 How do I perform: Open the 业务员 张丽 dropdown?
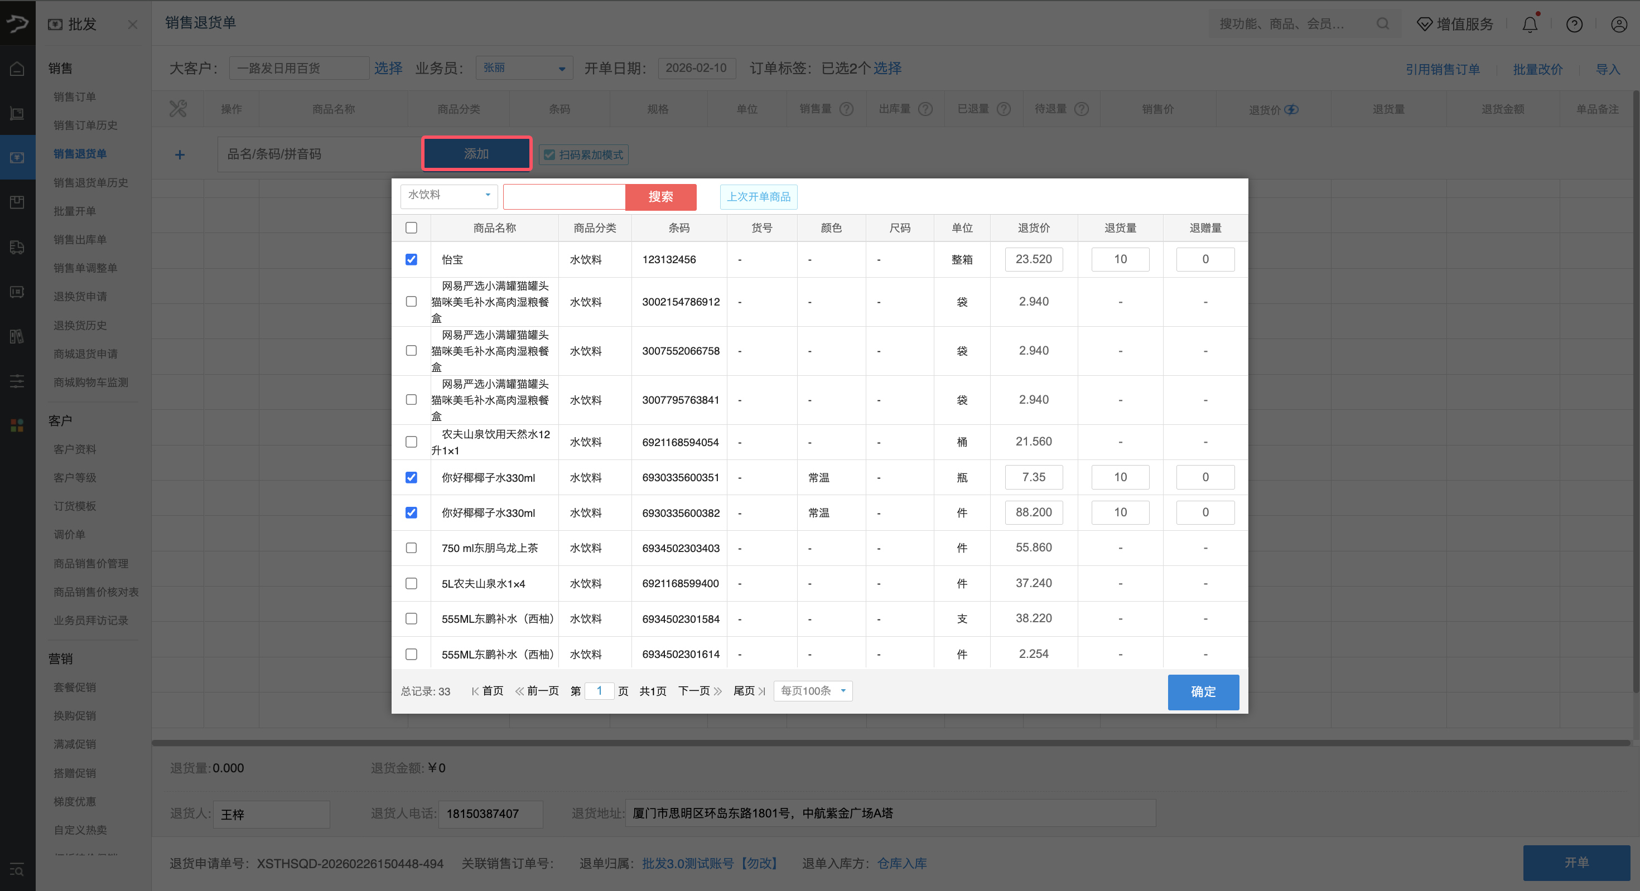(x=523, y=67)
